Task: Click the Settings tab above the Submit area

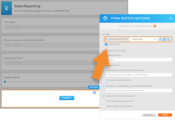Action: coord(94,87)
